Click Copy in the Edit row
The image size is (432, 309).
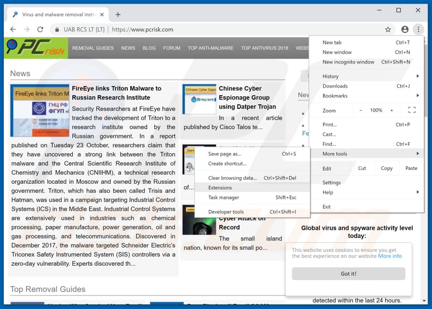coord(387,168)
